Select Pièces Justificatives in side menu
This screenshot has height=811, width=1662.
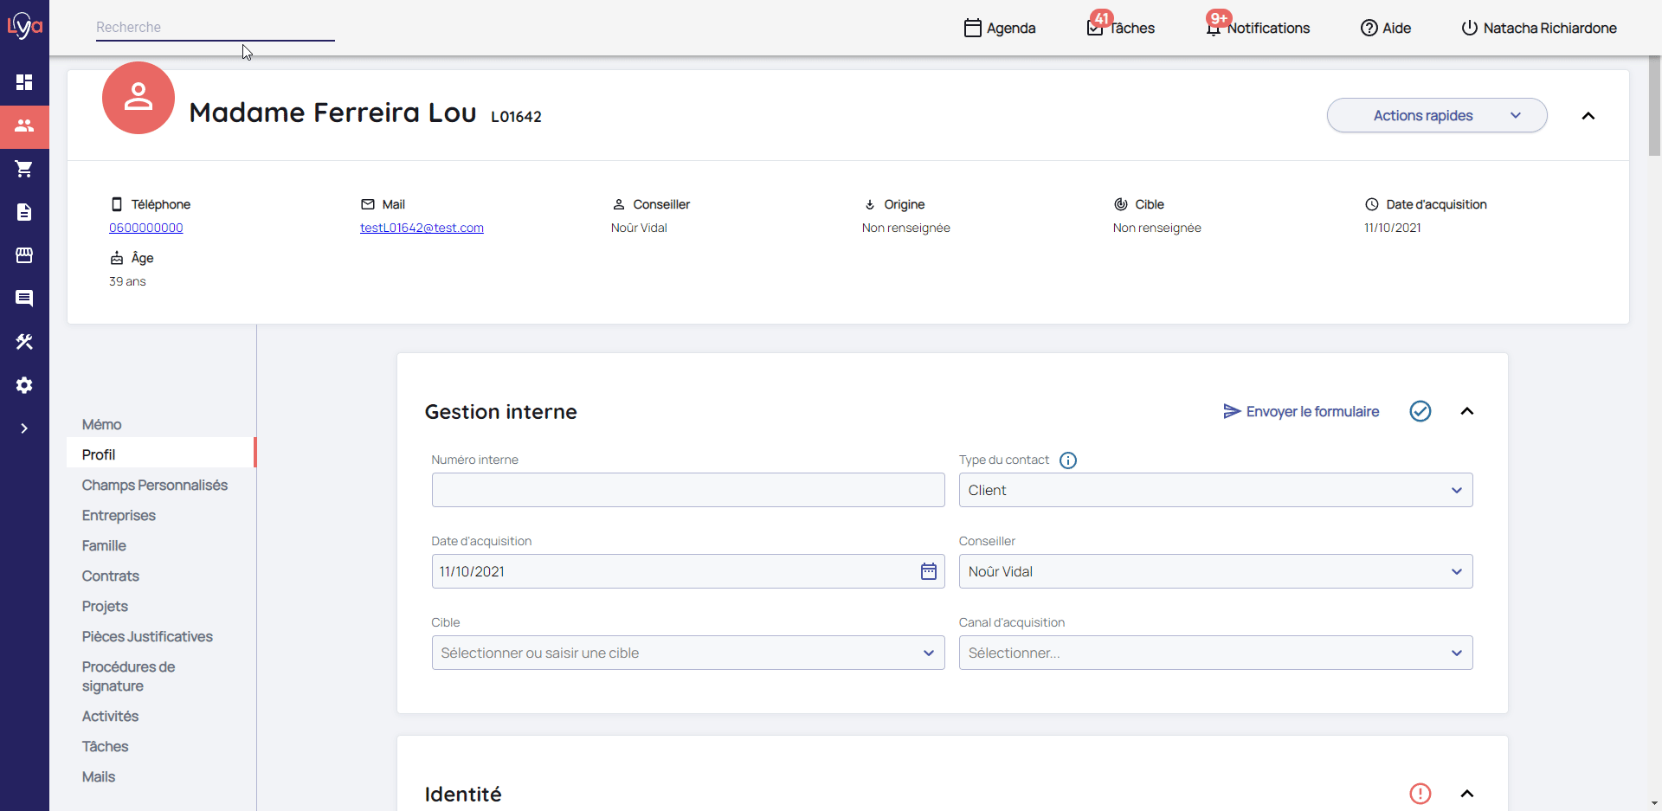coord(147,636)
